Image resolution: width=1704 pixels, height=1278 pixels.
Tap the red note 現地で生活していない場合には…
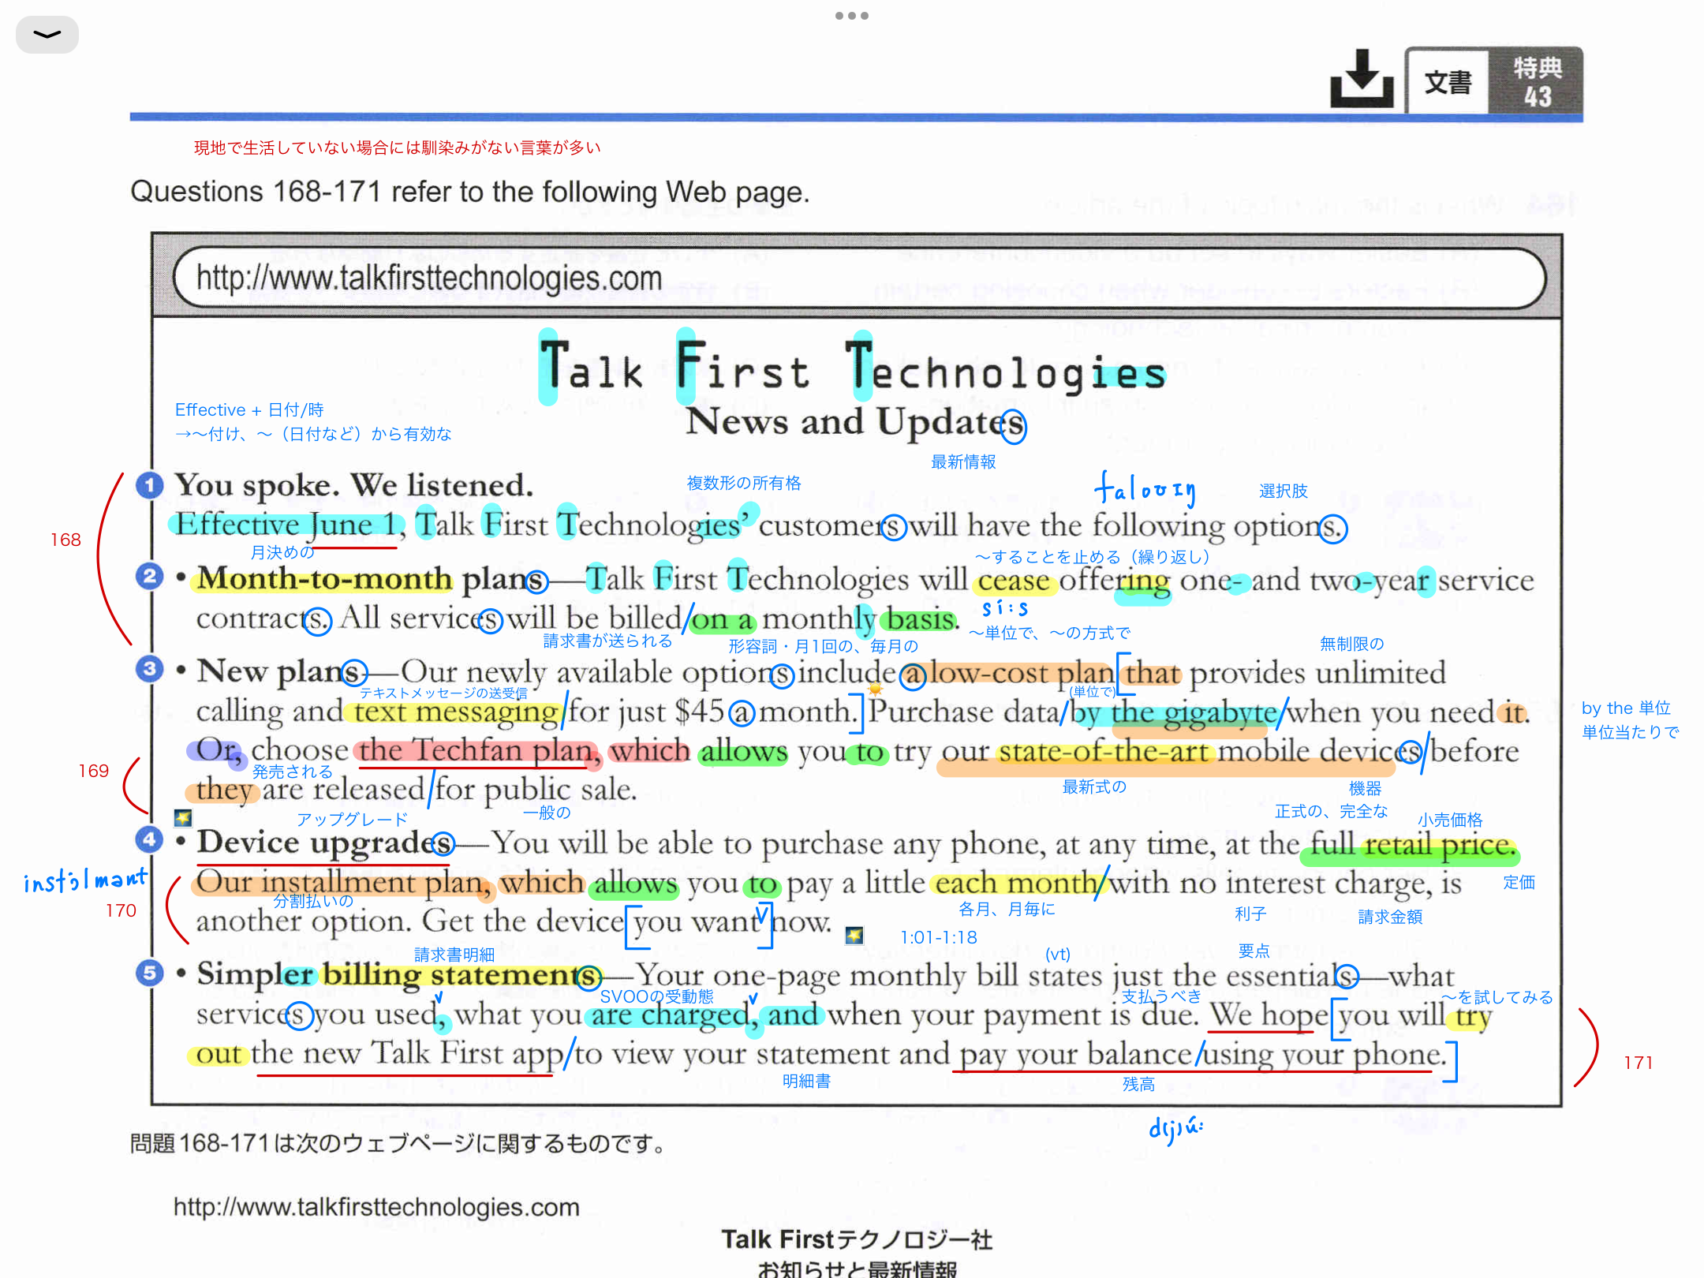[x=398, y=148]
